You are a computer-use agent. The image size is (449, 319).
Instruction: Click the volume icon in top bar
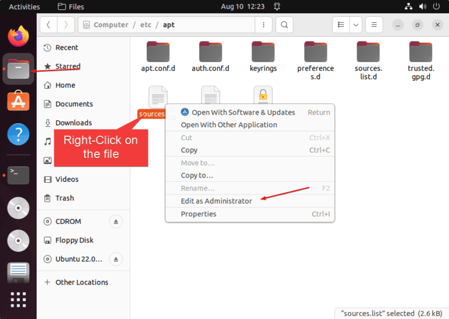click(423, 6)
